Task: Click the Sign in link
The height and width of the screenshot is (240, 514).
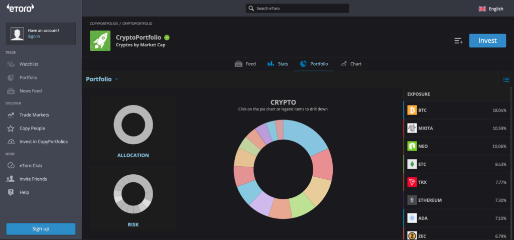Action: [x=34, y=36]
